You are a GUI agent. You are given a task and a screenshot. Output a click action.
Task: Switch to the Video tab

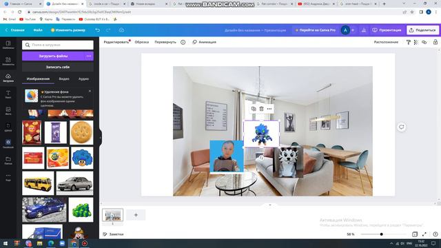tap(64, 79)
